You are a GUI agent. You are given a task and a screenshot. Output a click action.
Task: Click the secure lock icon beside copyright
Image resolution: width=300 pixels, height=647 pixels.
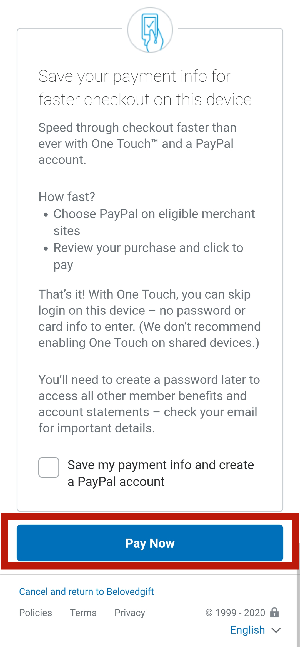point(274,612)
